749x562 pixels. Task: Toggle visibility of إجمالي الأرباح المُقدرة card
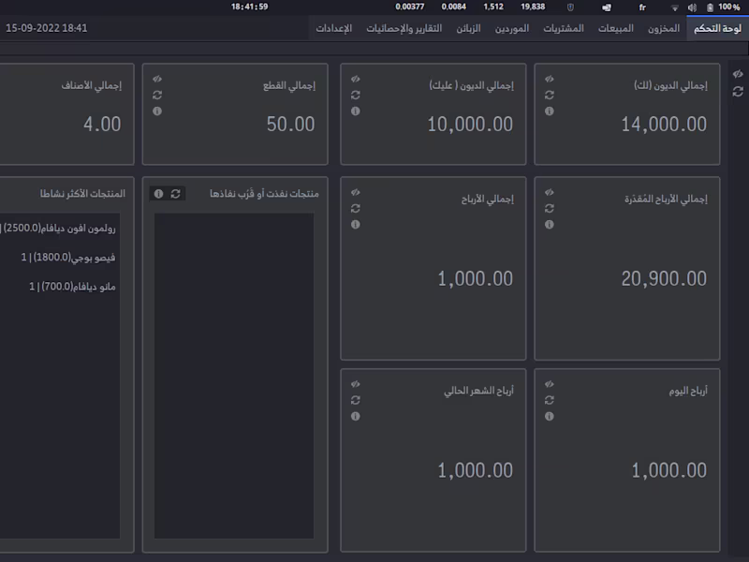coord(550,193)
